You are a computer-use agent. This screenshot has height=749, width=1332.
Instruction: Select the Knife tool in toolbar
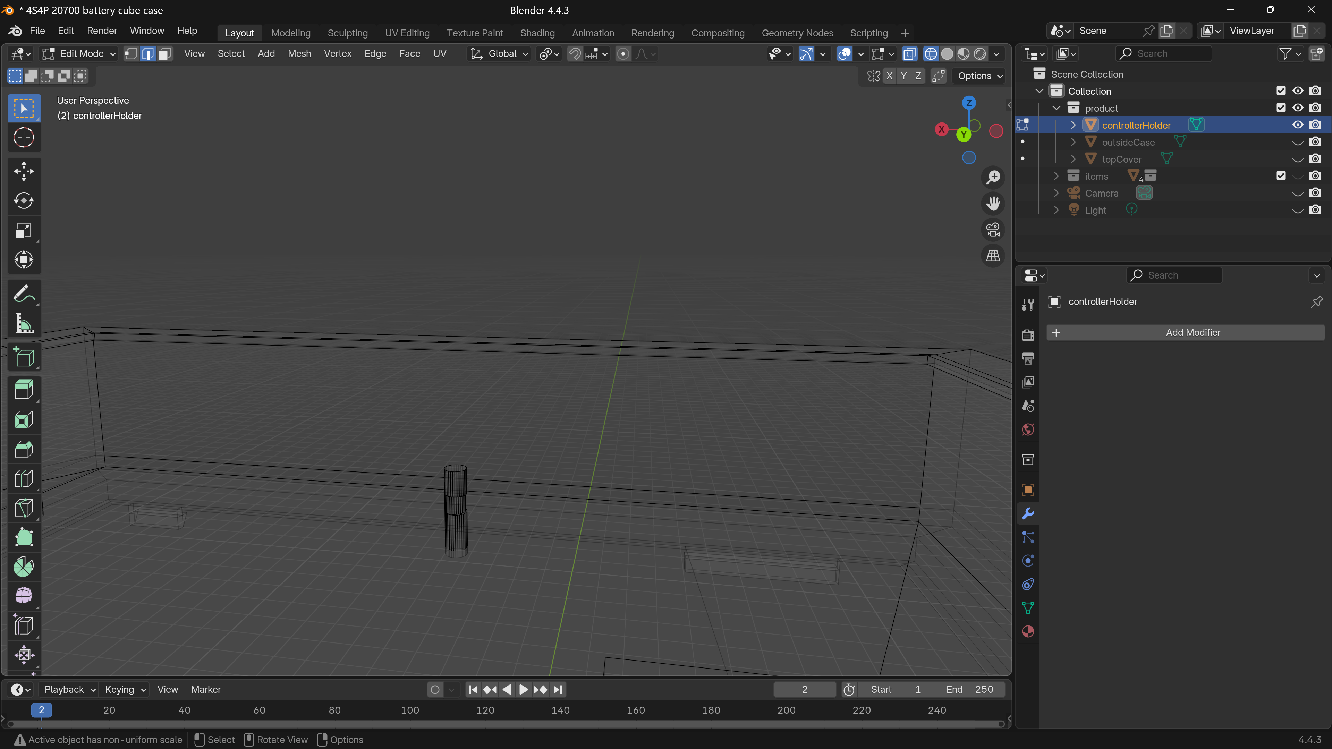pyautogui.click(x=24, y=508)
